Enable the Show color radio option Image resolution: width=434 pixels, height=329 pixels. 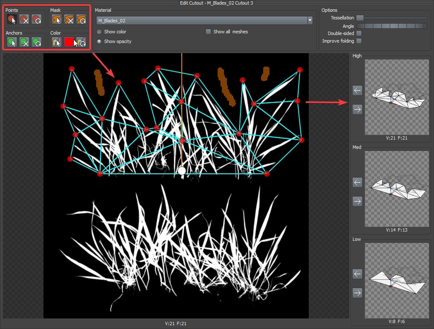tap(99, 32)
